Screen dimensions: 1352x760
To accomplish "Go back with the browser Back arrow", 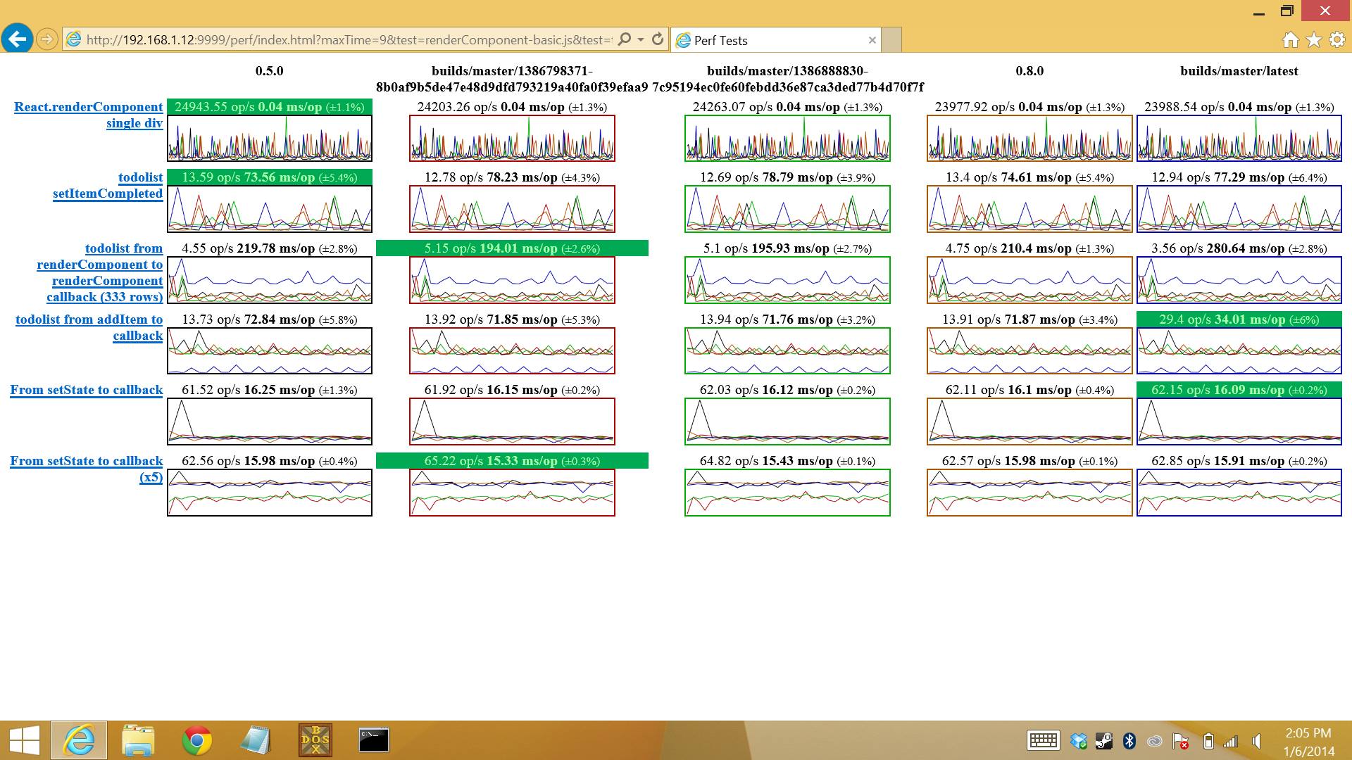I will click(x=18, y=39).
